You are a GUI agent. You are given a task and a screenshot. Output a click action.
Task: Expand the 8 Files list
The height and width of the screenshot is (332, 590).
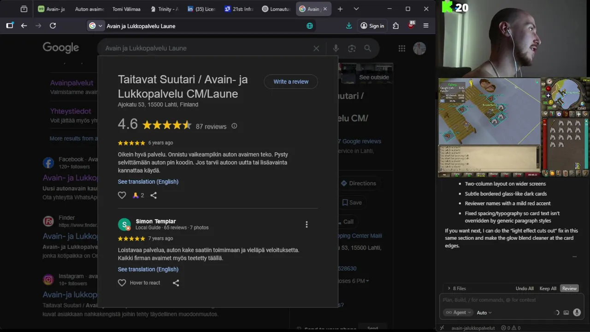coord(457,288)
